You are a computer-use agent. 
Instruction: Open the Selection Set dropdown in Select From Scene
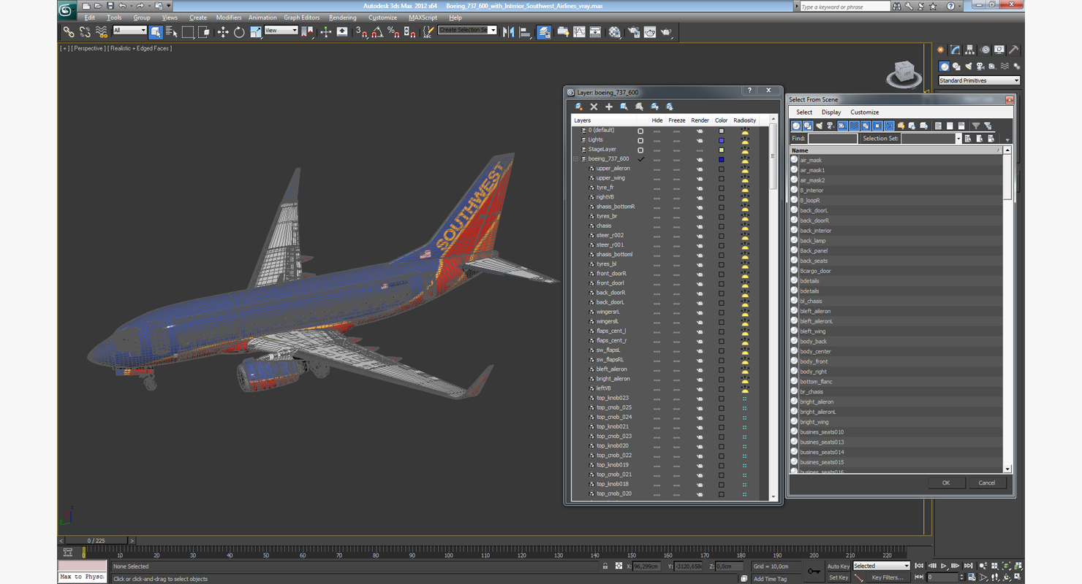tap(958, 139)
